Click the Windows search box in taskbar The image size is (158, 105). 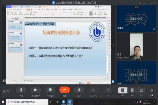pyautogui.click(x=26, y=101)
